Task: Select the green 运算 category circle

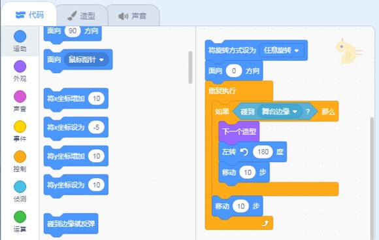Action: point(20,216)
